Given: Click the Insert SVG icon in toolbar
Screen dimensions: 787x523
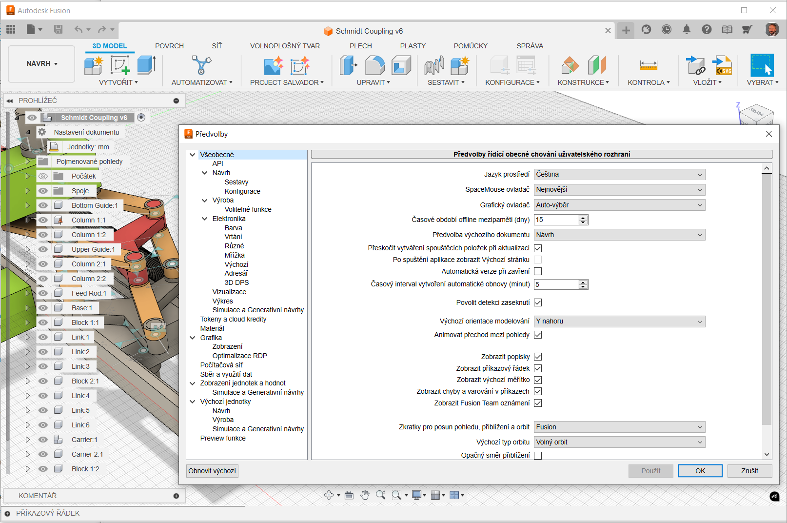Looking at the screenshot, I should coord(722,66).
